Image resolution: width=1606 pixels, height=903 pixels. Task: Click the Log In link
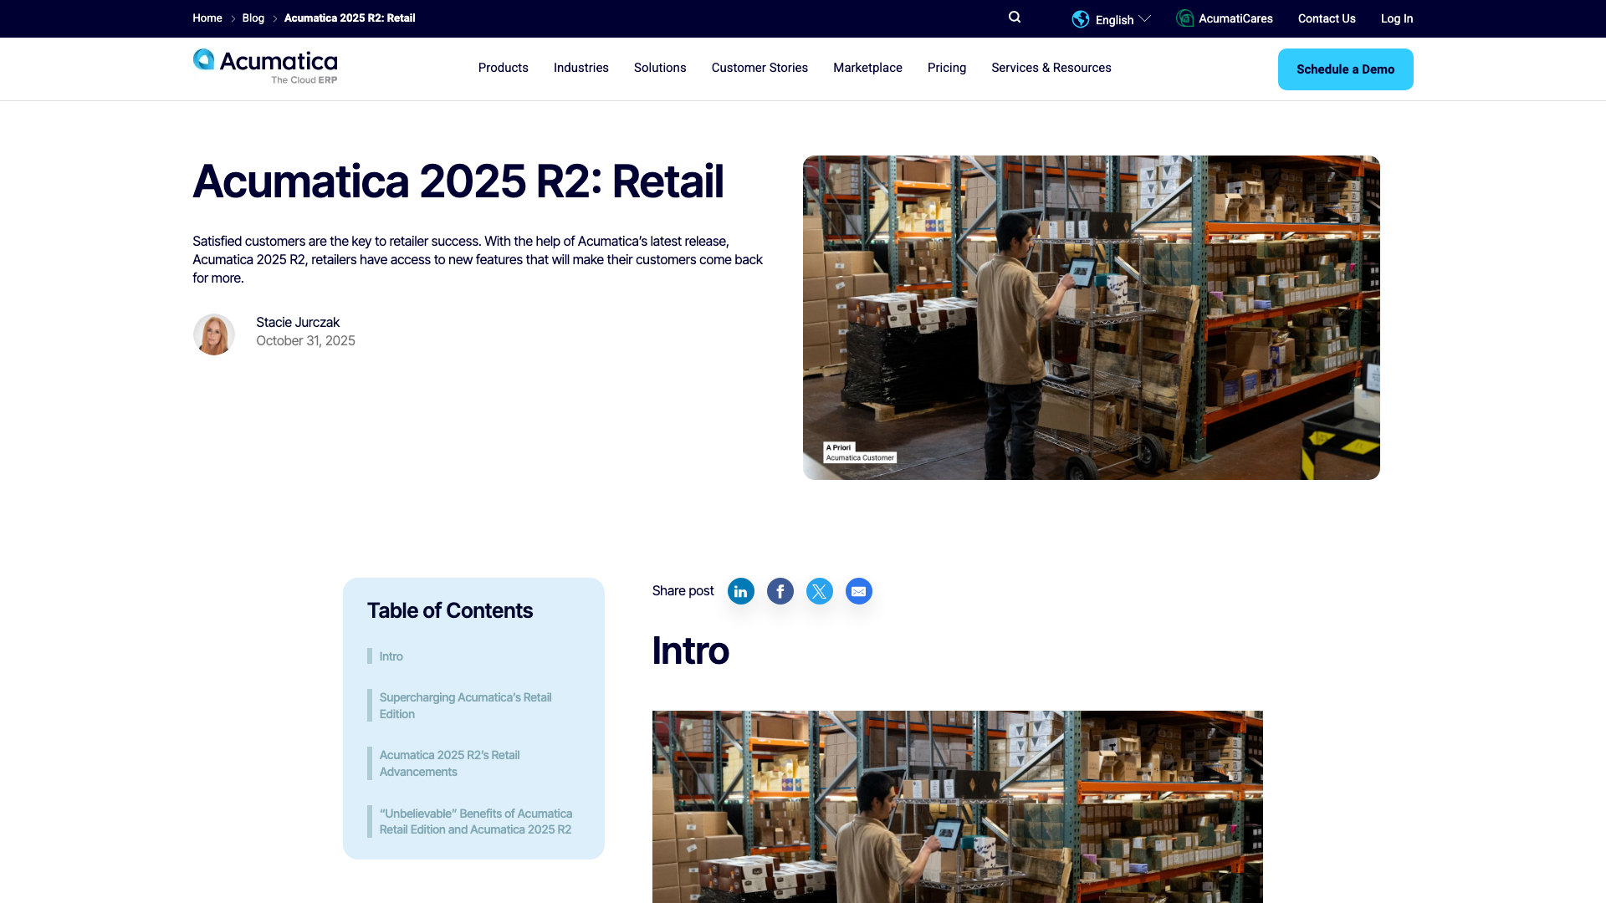pyautogui.click(x=1397, y=18)
